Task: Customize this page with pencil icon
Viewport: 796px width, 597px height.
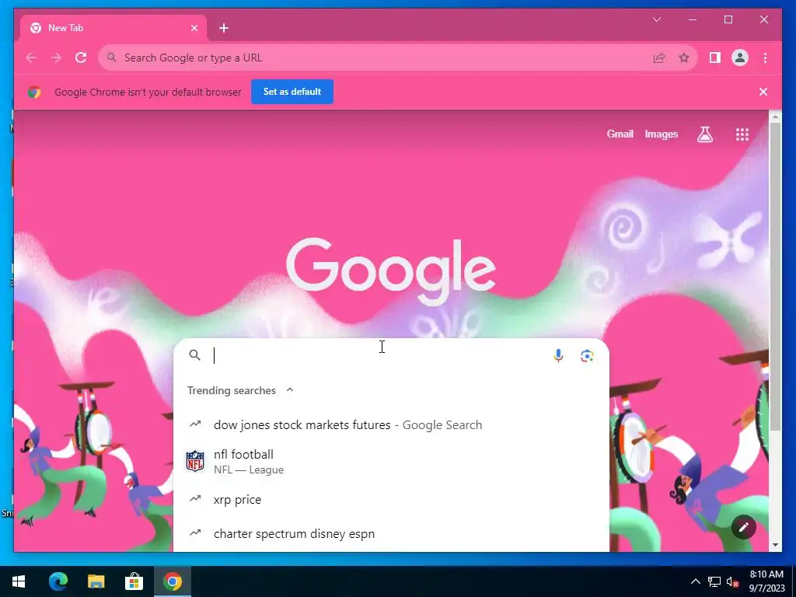Action: point(744,528)
